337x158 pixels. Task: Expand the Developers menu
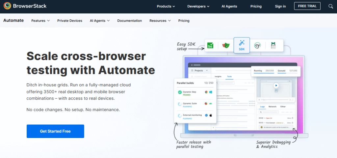[x=198, y=6]
